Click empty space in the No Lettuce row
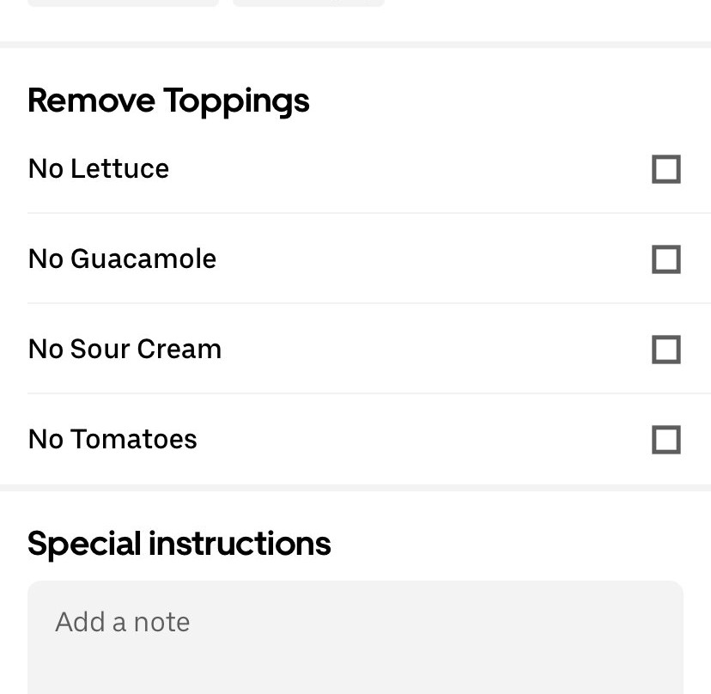The height and width of the screenshot is (694, 711). (408, 168)
